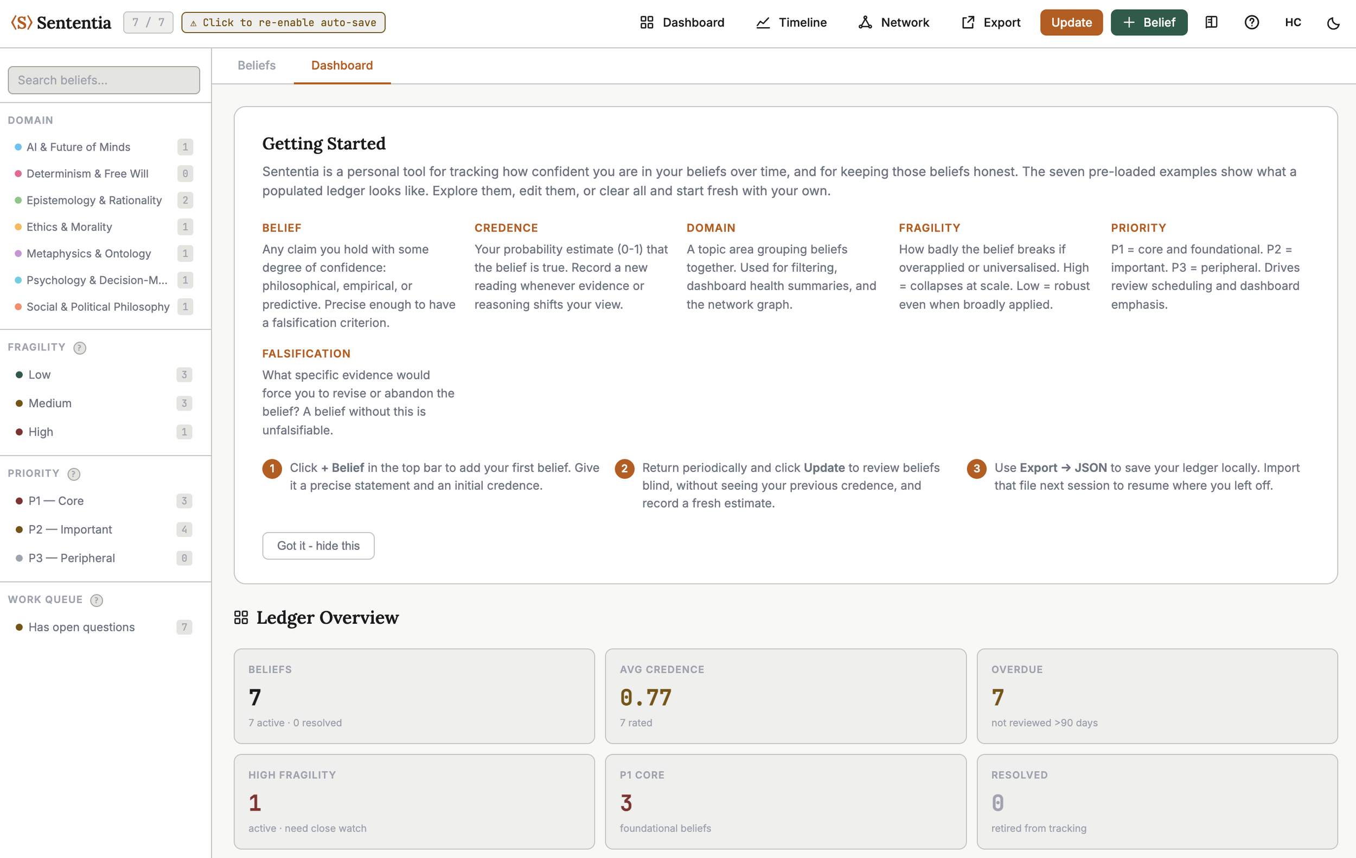Click Got it - hide this button
Image resolution: width=1356 pixels, height=858 pixels.
318,546
